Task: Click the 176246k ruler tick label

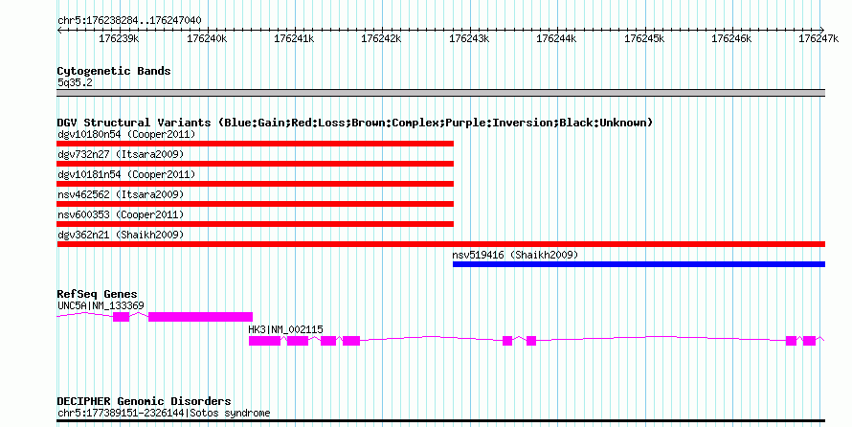Action: pos(732,38)
